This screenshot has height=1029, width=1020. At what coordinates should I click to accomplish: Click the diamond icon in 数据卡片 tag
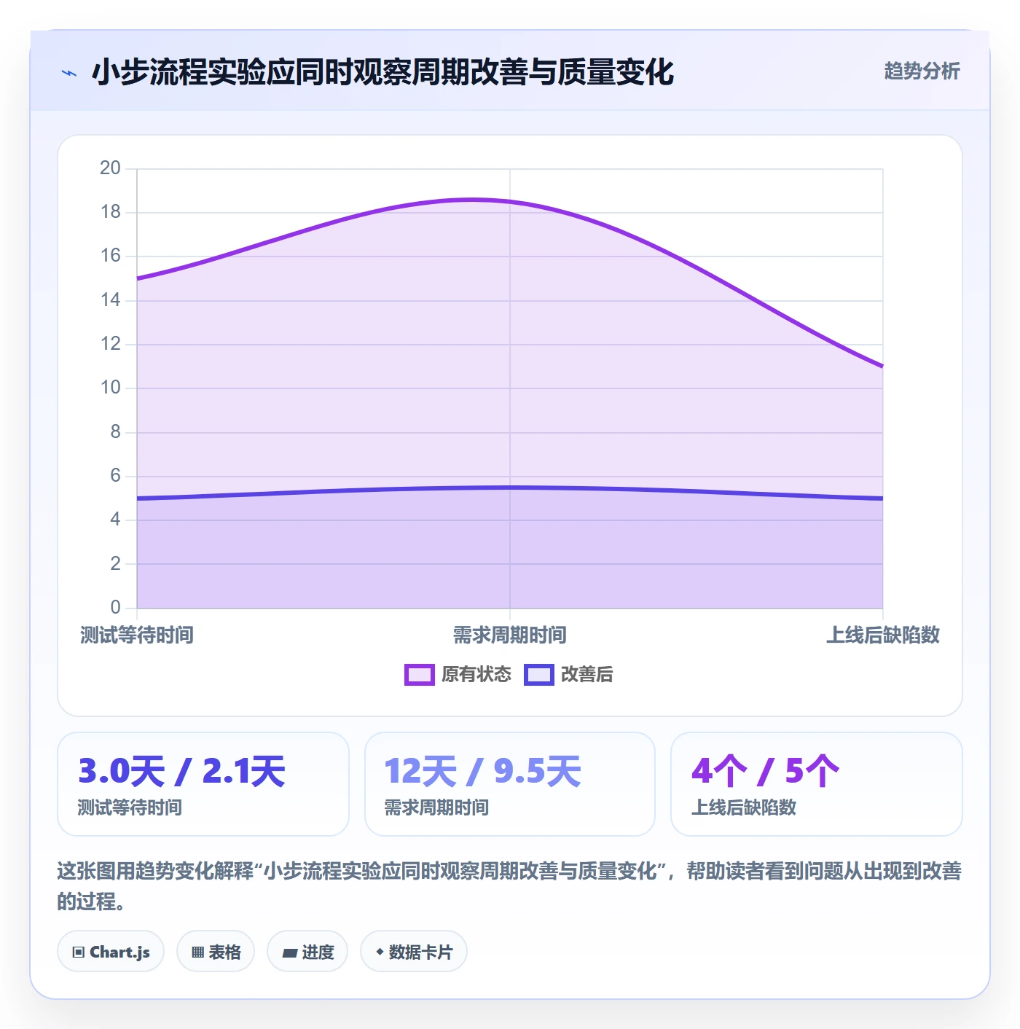380,952
